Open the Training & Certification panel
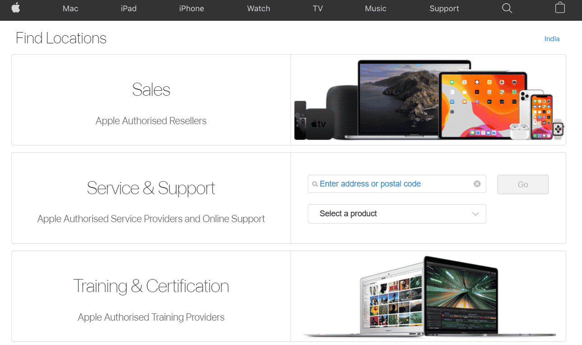 pyautogui.click(x=151, y=296)
